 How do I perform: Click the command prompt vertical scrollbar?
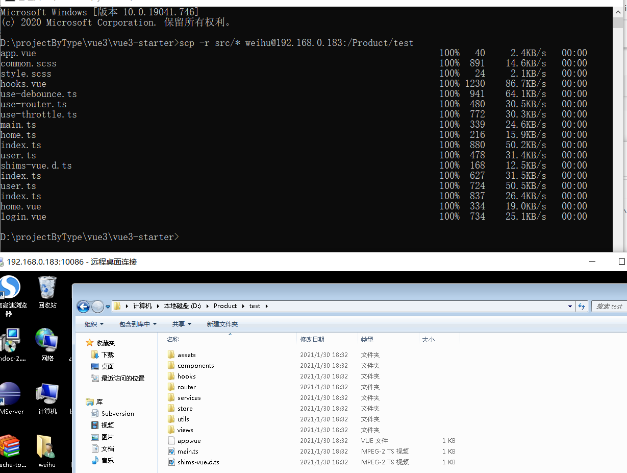pyautogui.click(x=618, y=128)
